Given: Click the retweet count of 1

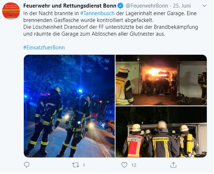Looking at the screenshot, I should click(84, 165).
